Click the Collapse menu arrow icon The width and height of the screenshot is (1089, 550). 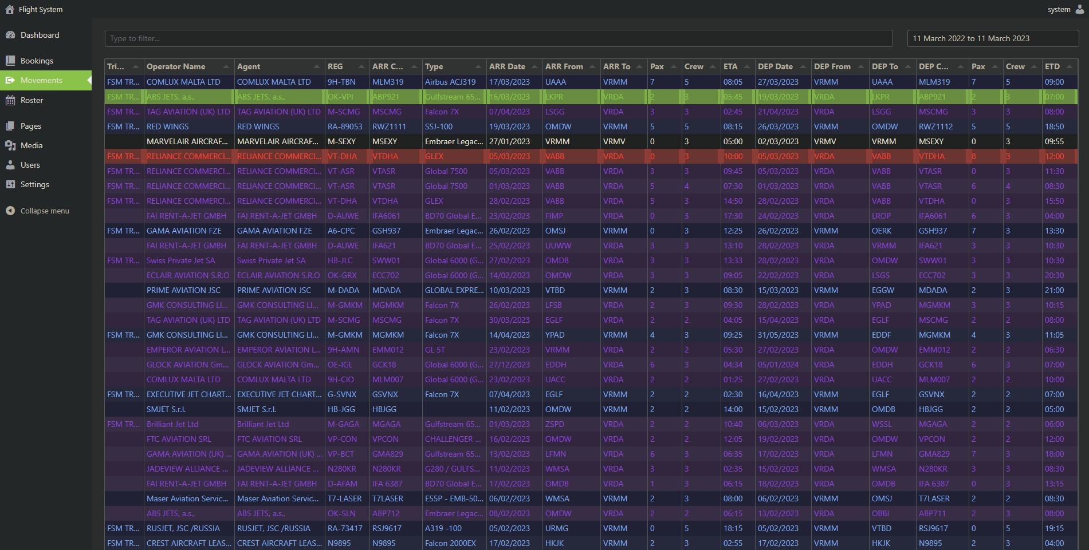coord(10,211)
